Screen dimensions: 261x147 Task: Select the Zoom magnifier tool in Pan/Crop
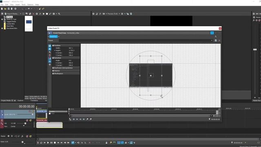click(50, 52)
